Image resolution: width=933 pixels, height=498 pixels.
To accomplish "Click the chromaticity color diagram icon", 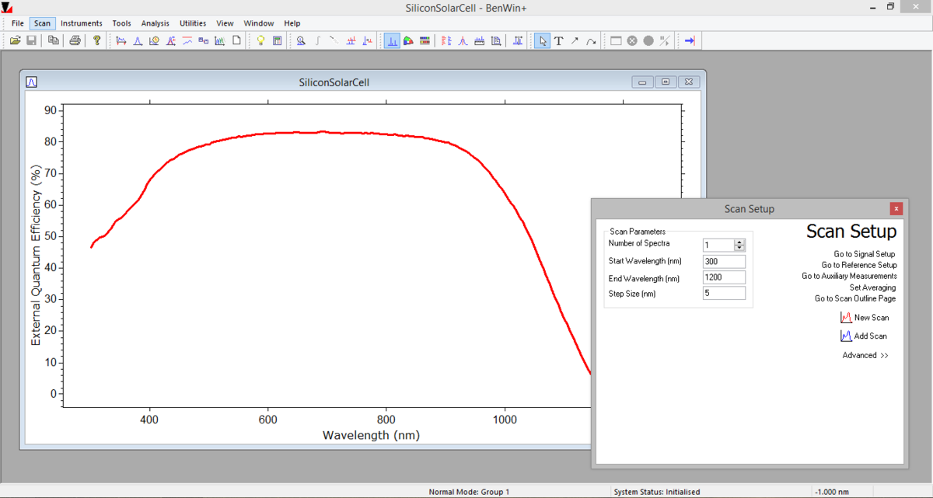I will [408, 40].
